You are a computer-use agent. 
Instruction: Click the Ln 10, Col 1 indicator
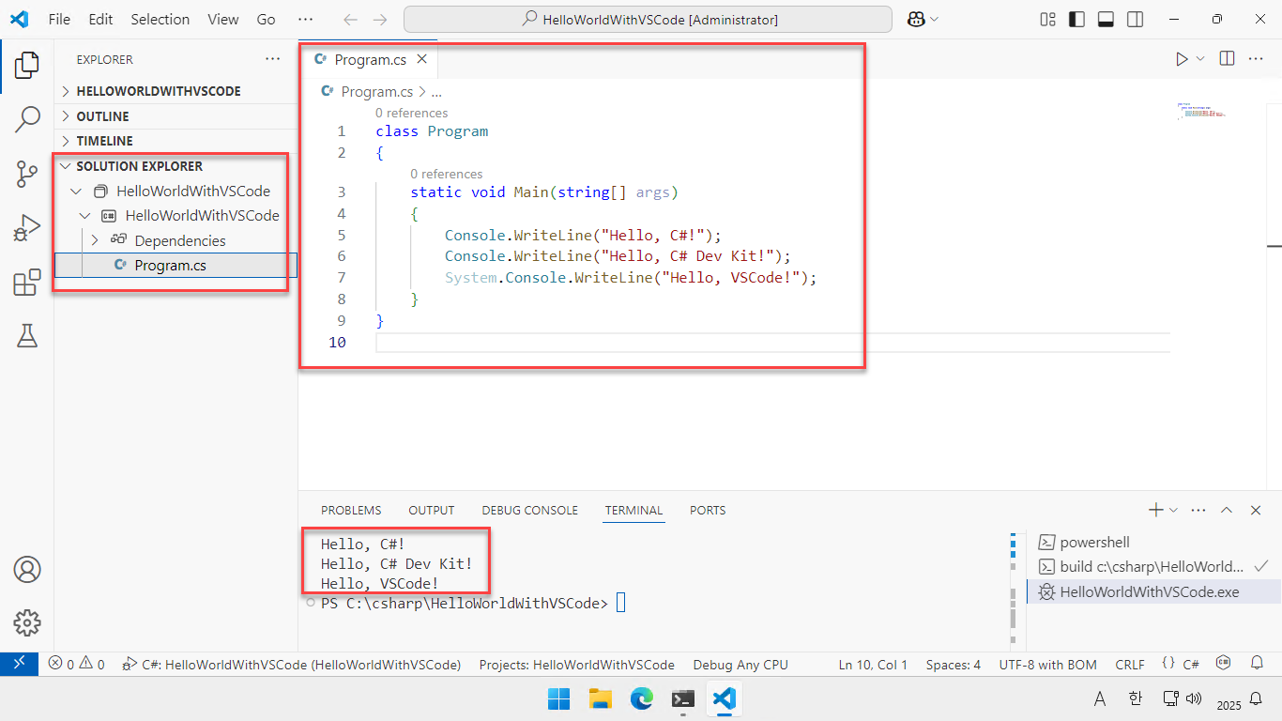coord(872,664)
